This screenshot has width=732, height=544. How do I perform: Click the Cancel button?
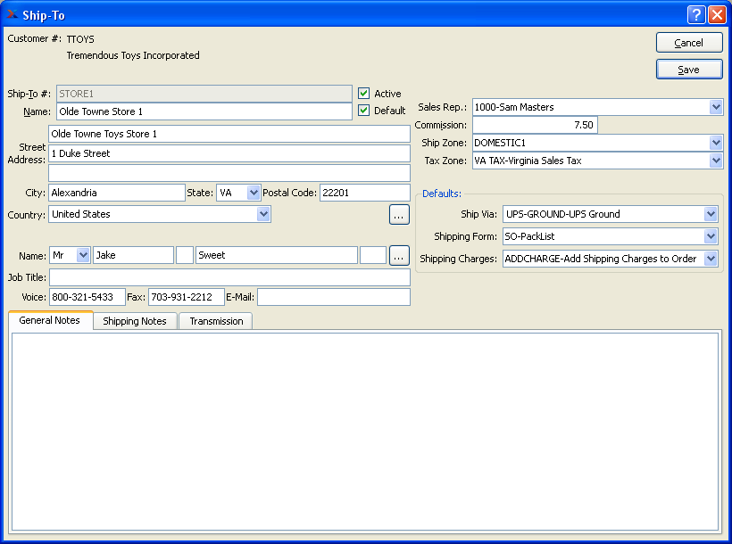tap(688, 43)
